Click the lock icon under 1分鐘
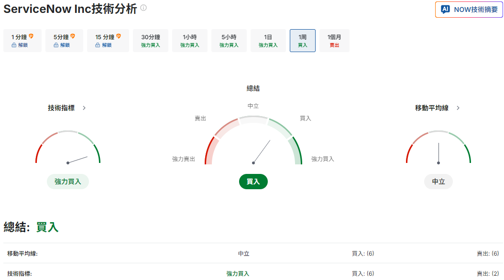Screen dimensions: 504x280 [x=14, y=45]
